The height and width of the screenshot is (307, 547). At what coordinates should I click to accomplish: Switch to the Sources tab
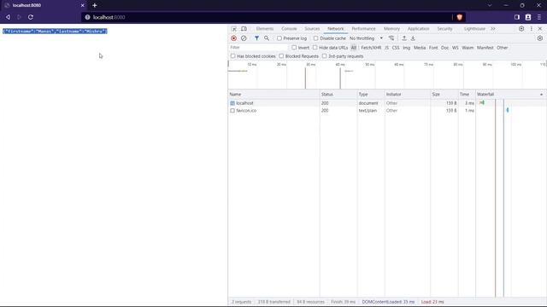tap(312, 29)
